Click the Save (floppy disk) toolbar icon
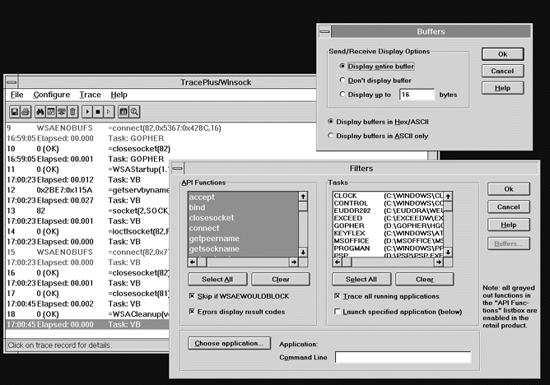This screenshot has height=385, width=550. pos(15,111)
